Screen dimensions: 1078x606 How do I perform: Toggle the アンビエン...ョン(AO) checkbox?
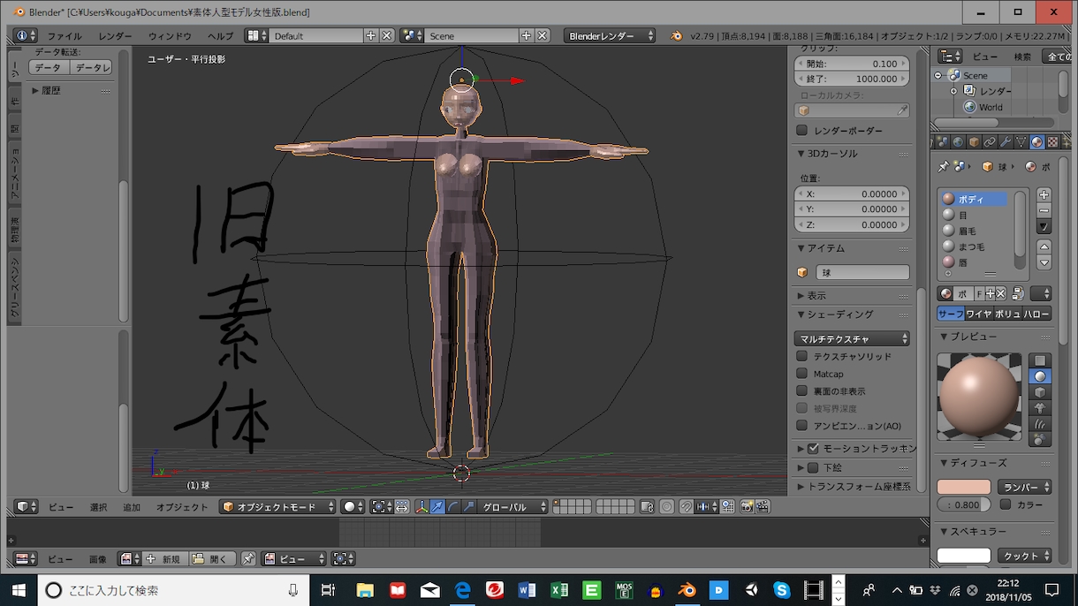pos(802,426)
